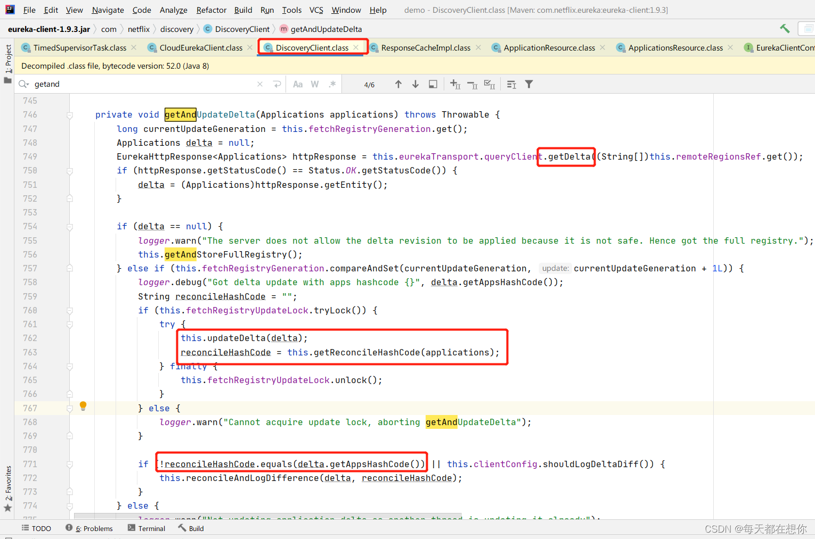Open the Build tool window
The width and height of the screenshot is (815, 539).
191,528
